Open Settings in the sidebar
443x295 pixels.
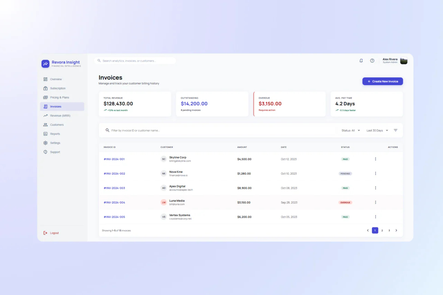(x=62, y=143)
